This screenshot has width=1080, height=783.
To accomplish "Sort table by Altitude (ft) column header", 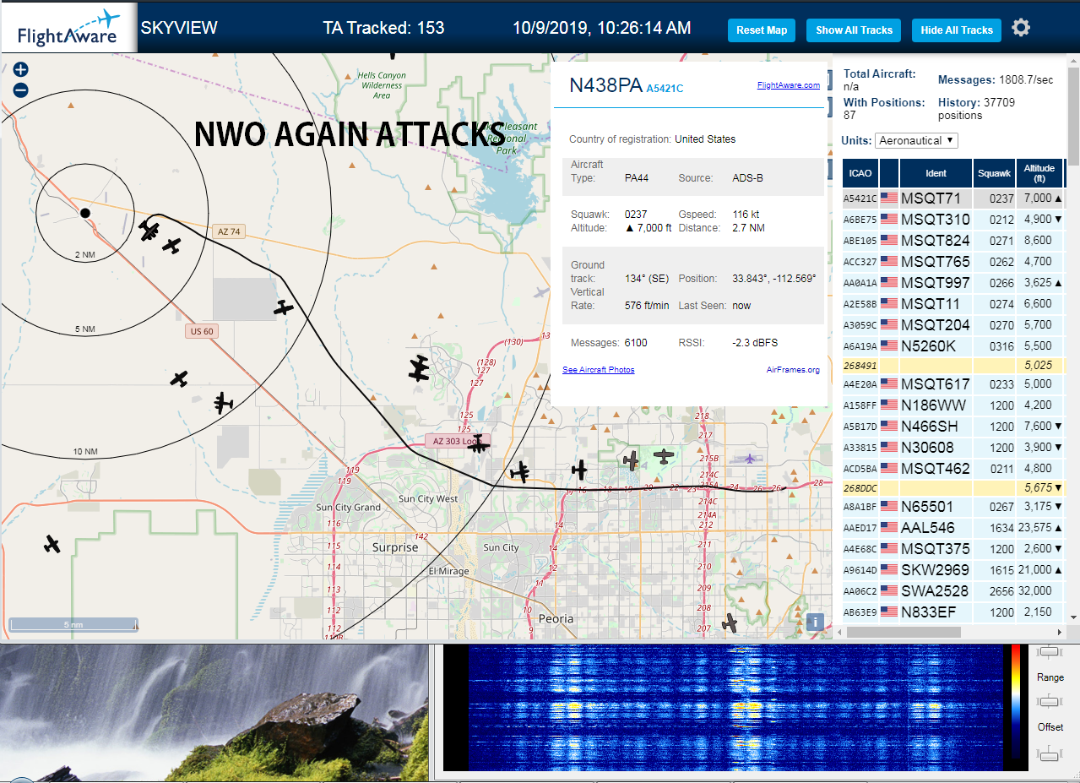I will (x=1039, y=172).
